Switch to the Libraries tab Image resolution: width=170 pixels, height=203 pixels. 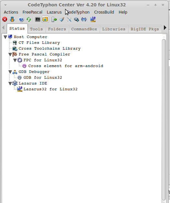point(114,29)
